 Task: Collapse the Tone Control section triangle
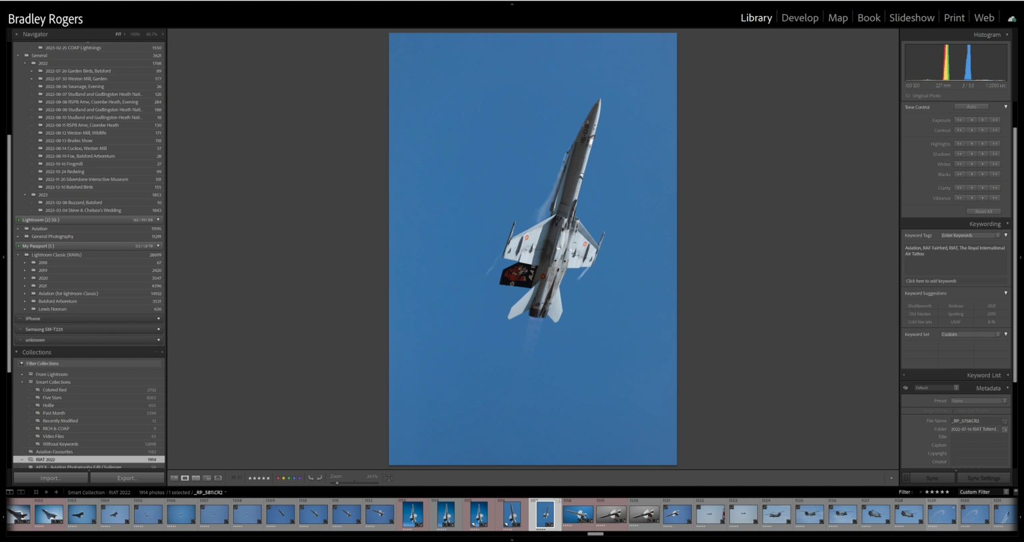pos(1006,107)
